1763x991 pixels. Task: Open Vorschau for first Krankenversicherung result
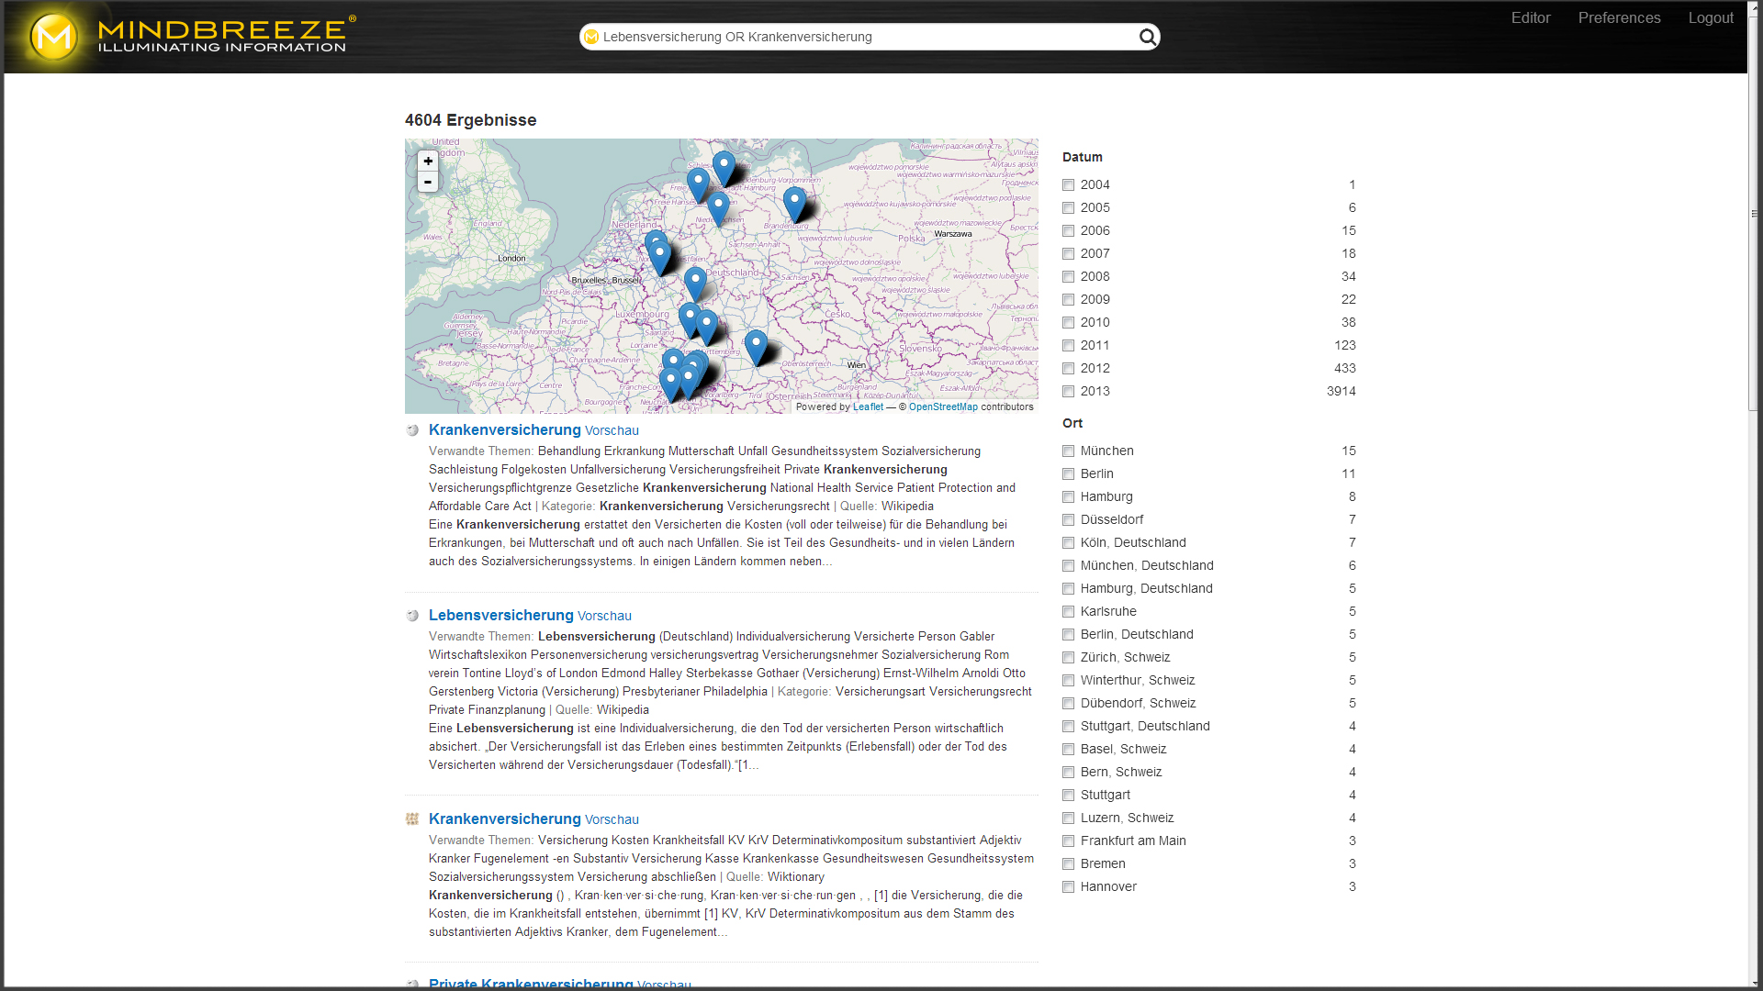coord(612,430)
